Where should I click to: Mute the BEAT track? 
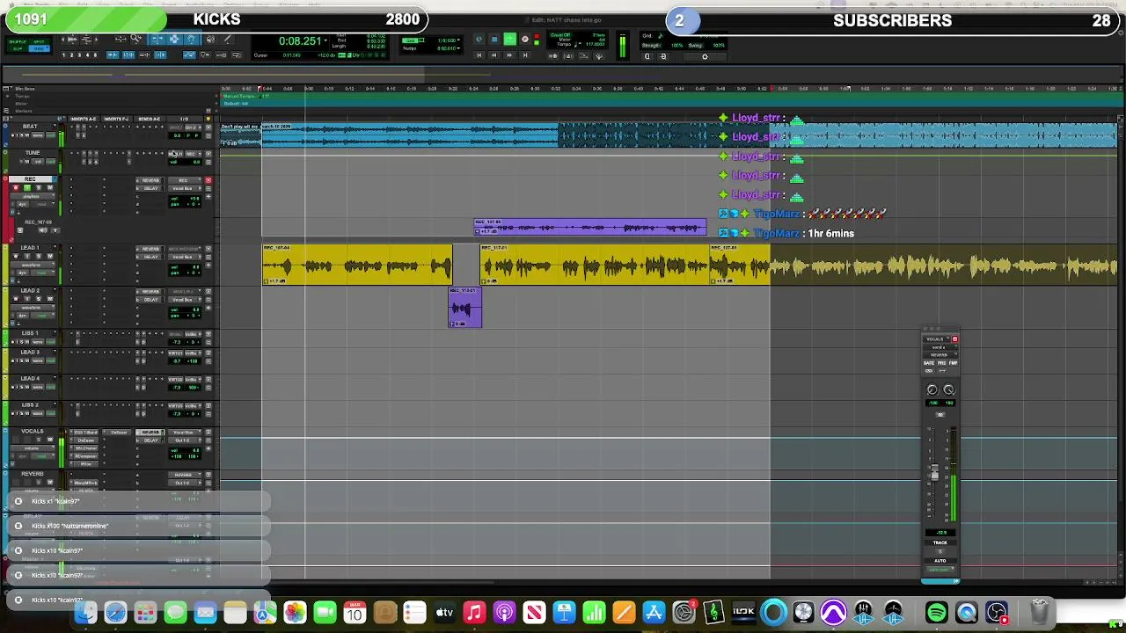(x=26, y=135)
